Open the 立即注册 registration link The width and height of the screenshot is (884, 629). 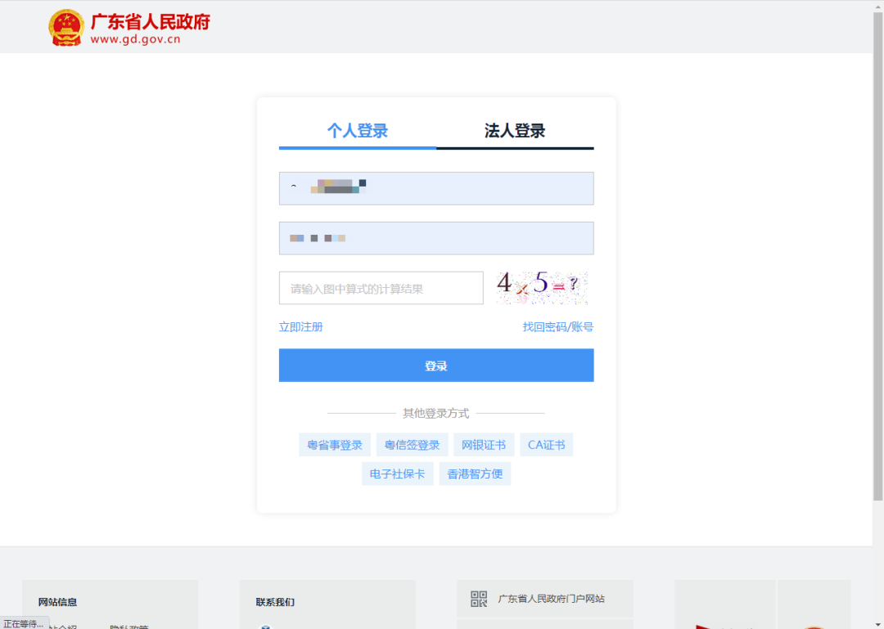(x=301, y=326)
